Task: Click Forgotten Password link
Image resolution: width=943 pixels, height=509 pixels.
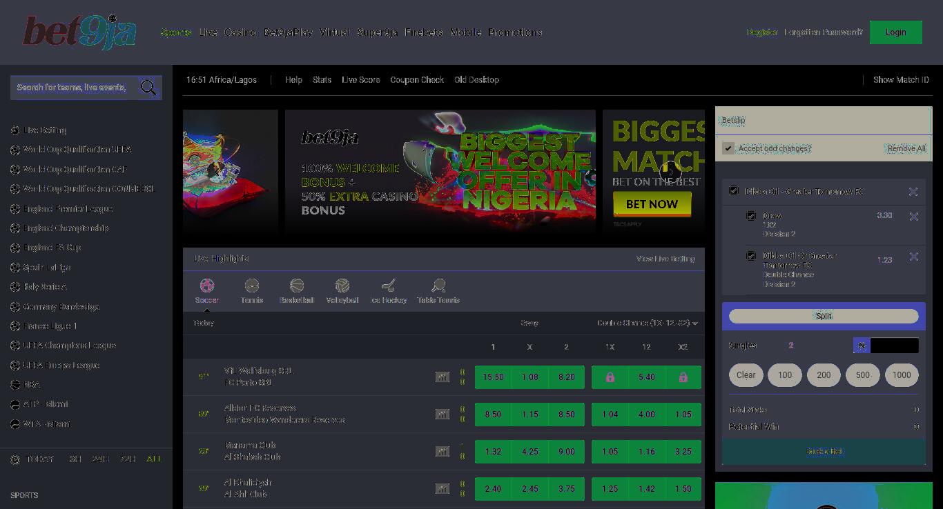Action: (x=824, y=32)
